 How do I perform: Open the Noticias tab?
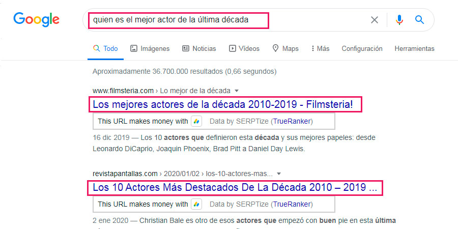(x=199, y=48)
